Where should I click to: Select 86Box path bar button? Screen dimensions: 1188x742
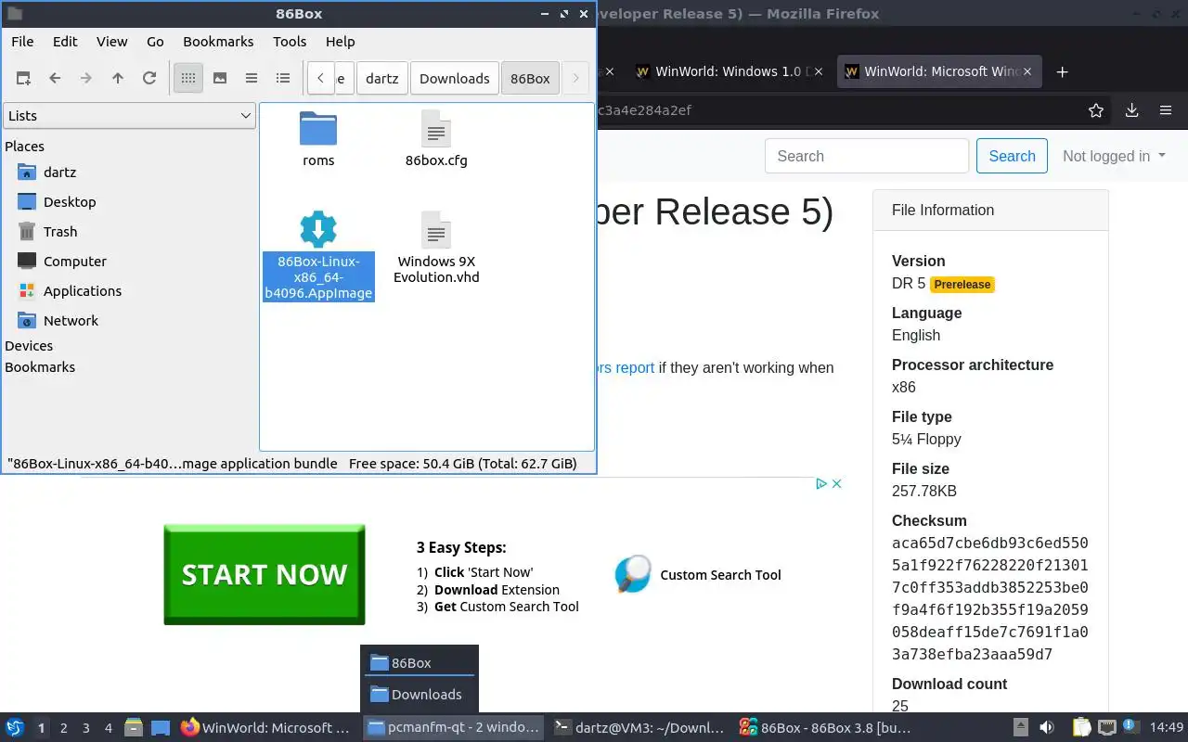(x=530, y=79)
